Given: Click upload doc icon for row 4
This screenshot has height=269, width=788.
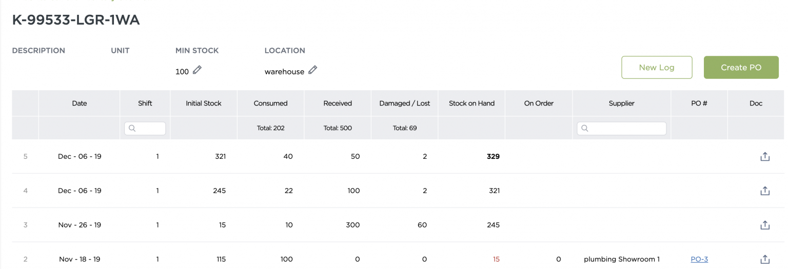Looking at the screenshot, I should (x=764, y=191).
